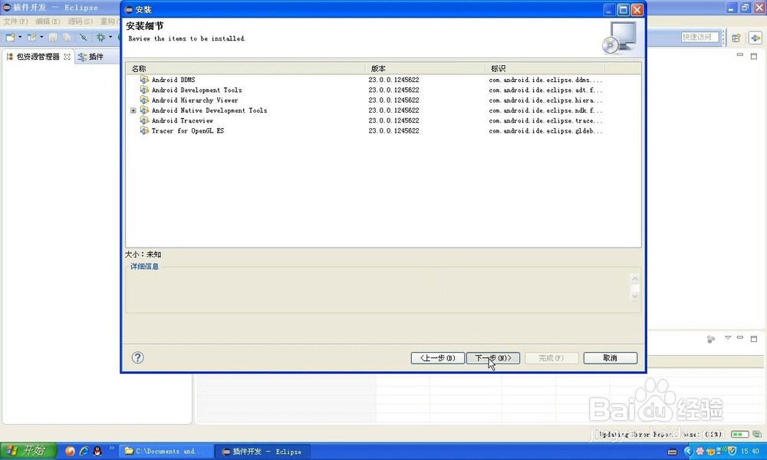Switch to the 包资源管理器 tab
The width and height of the screenshot is (767, 460).
[x=38, y=57]
